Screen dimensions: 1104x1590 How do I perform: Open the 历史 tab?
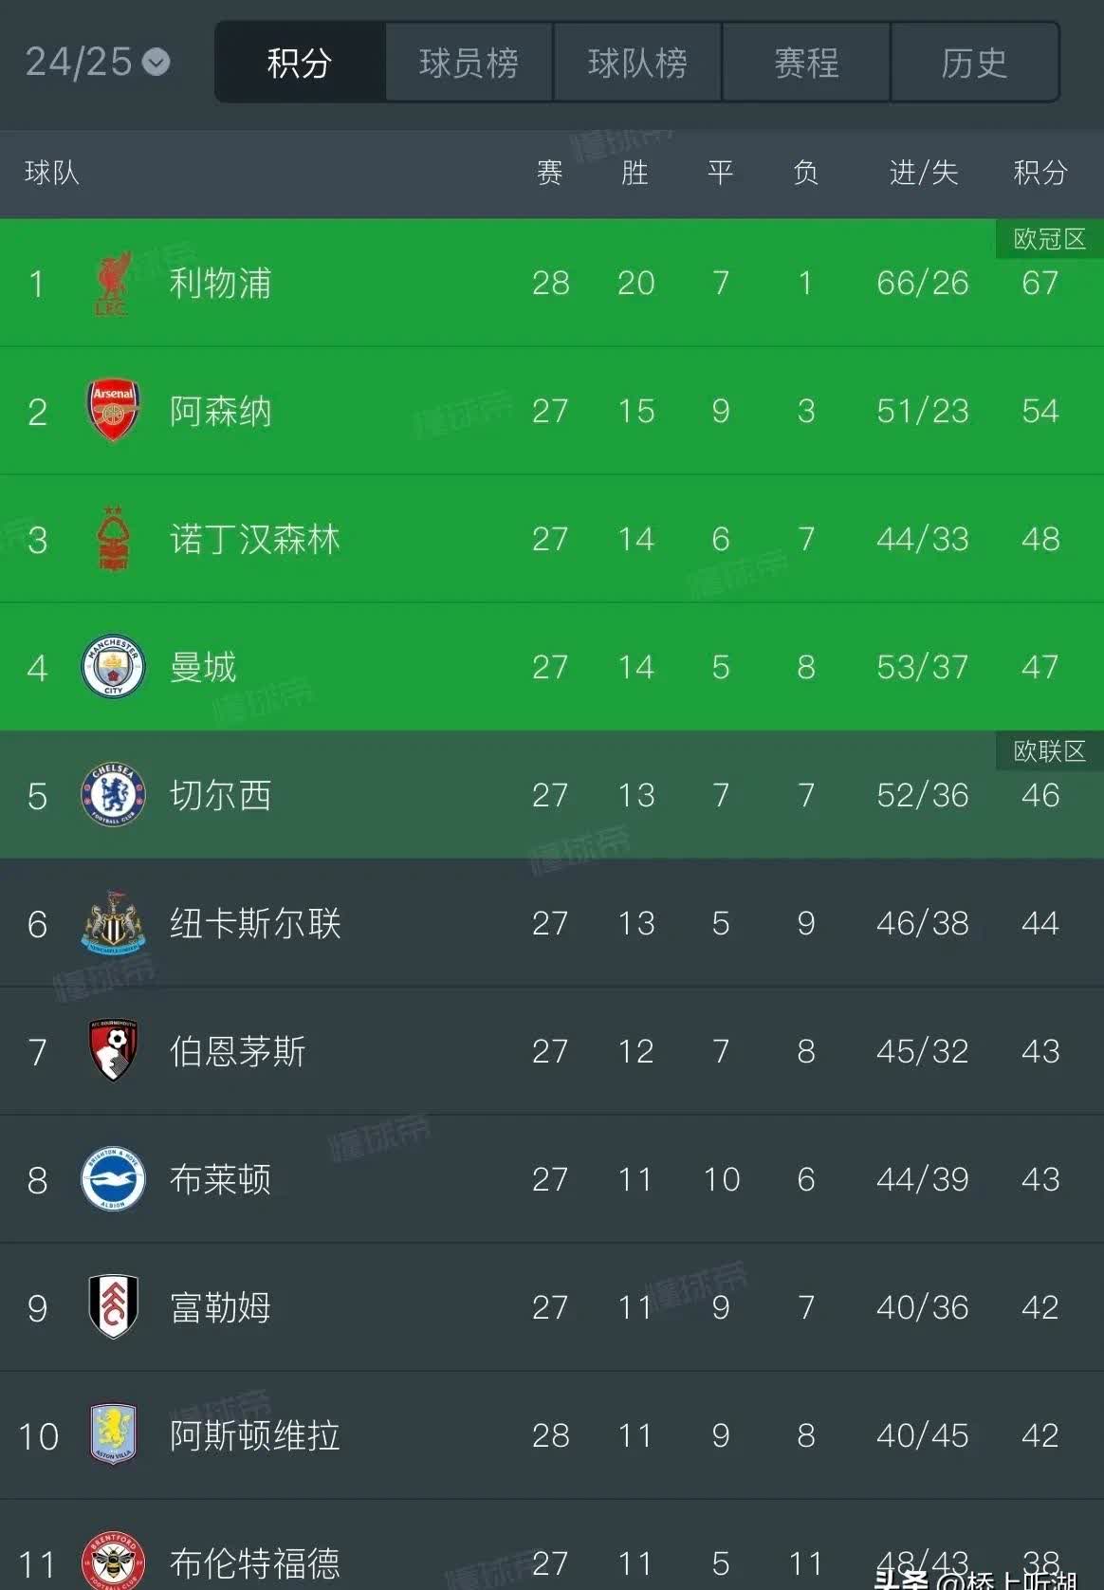(x=975, y=63)
